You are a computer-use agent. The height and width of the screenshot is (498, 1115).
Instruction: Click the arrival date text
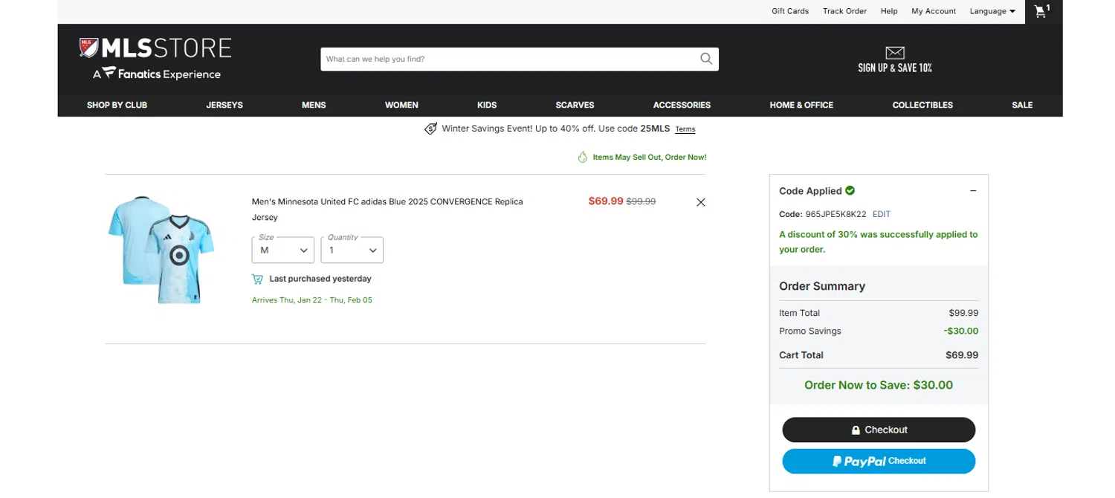[312, 300]
